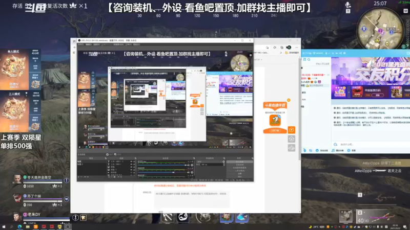Click the Start Recording button in OBS controls

[240, 165]
